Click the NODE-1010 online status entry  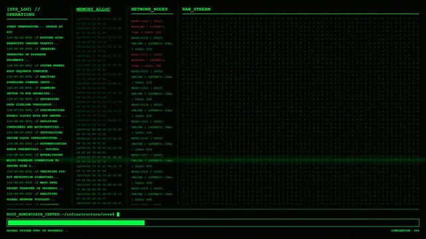[x=152, y=43]
